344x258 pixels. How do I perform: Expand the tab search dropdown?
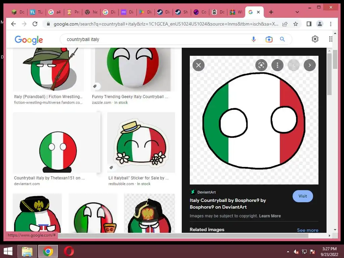297,12
